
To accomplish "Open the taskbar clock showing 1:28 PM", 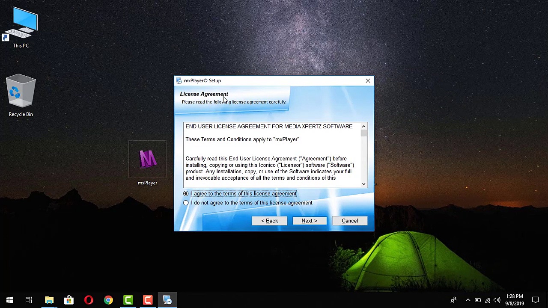I will [x=514, y=300].
